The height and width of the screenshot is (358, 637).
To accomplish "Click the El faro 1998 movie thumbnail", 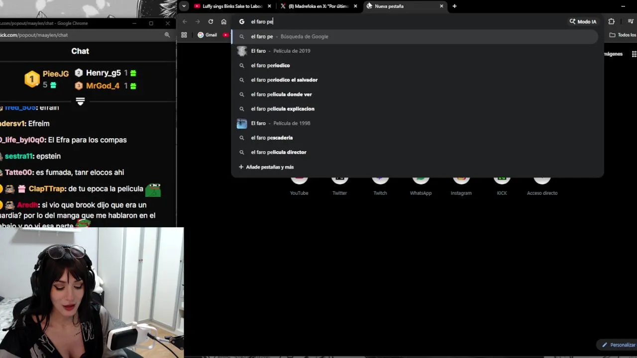I will 242,123.
